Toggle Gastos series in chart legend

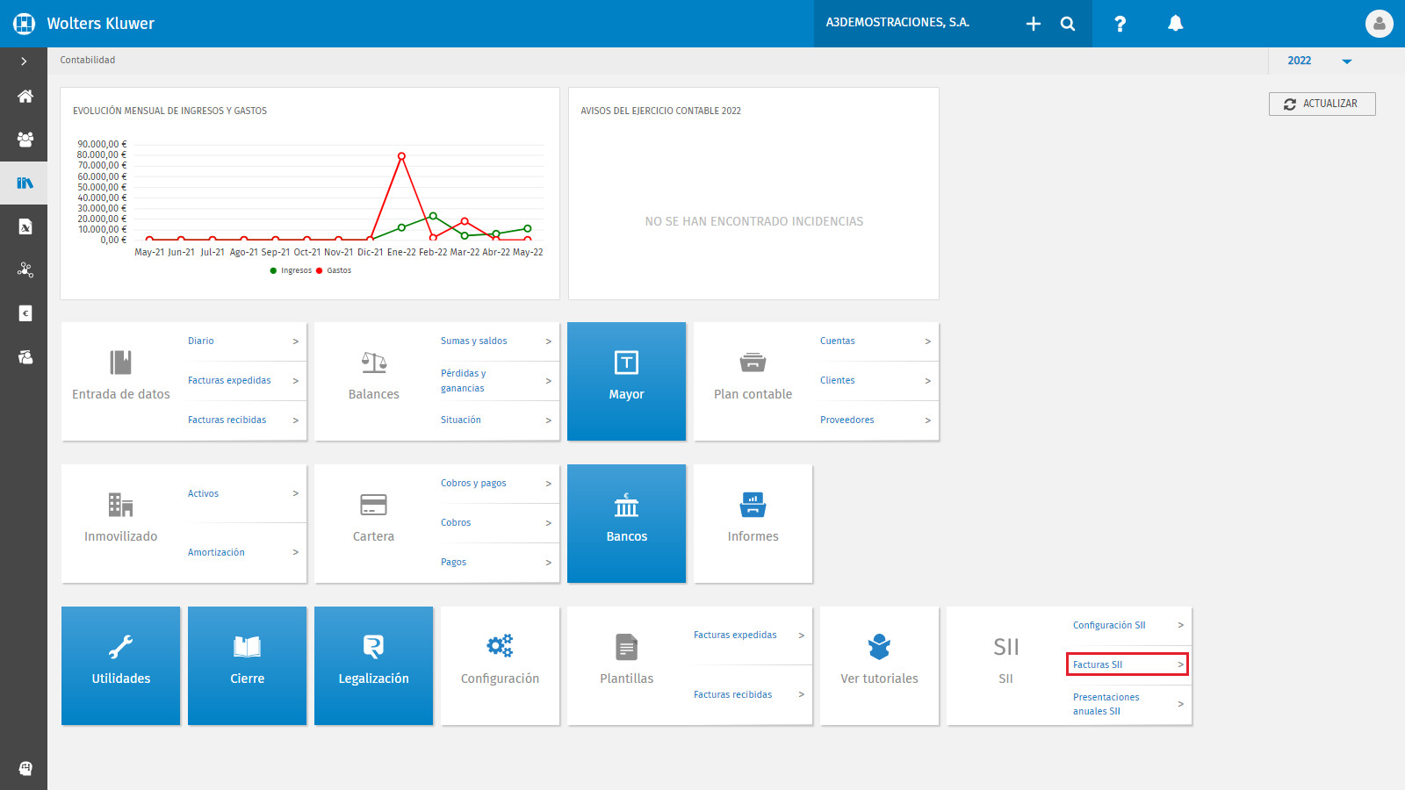tap(334, 270)
